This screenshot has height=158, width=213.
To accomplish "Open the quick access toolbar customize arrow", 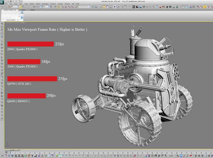I will [22, 1].
